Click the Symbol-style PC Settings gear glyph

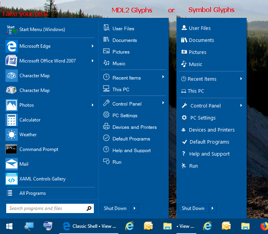tap(184, 118)
